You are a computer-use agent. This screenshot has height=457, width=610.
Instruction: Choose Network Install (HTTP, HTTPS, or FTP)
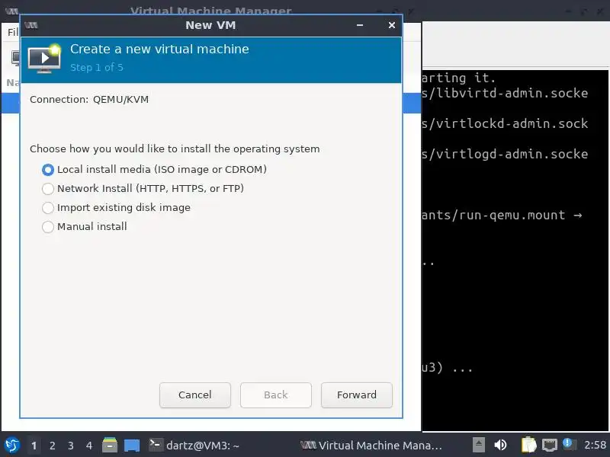pos(143,188)
